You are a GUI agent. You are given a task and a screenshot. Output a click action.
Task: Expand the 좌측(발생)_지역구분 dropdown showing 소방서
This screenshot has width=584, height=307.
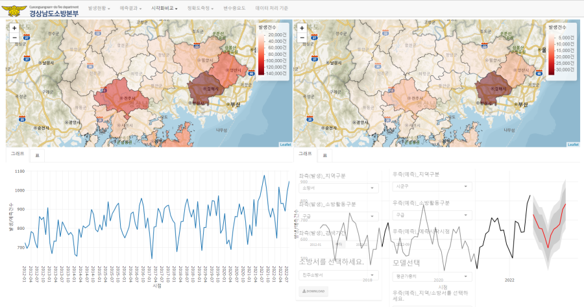pos(339,188)
